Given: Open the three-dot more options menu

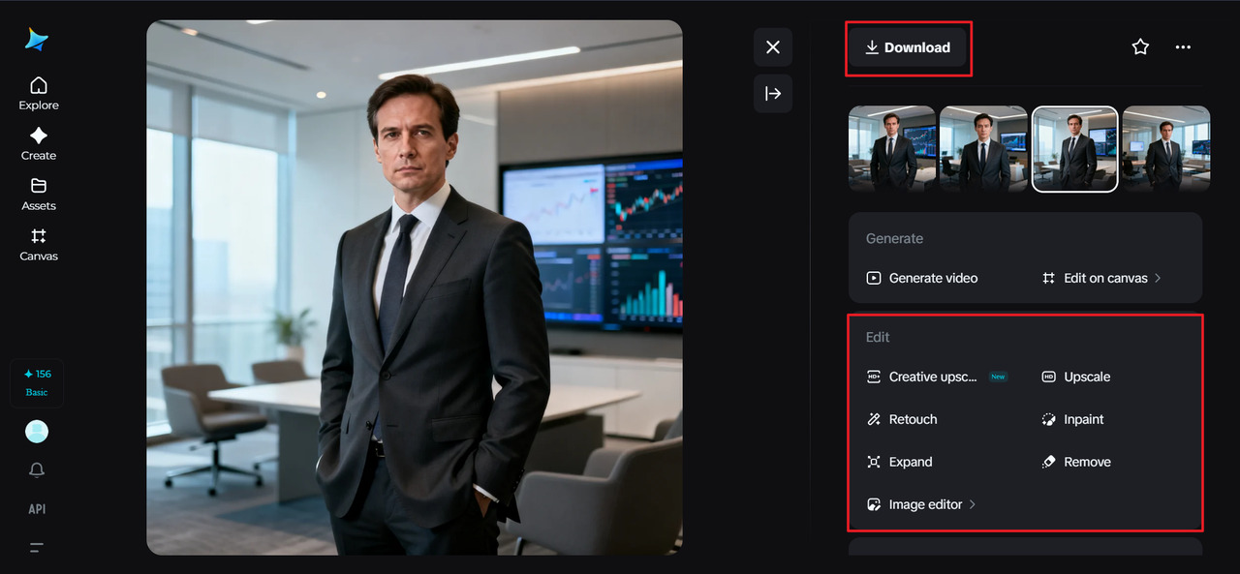Looking at the screenshot, I should (x=1183, y=46).
